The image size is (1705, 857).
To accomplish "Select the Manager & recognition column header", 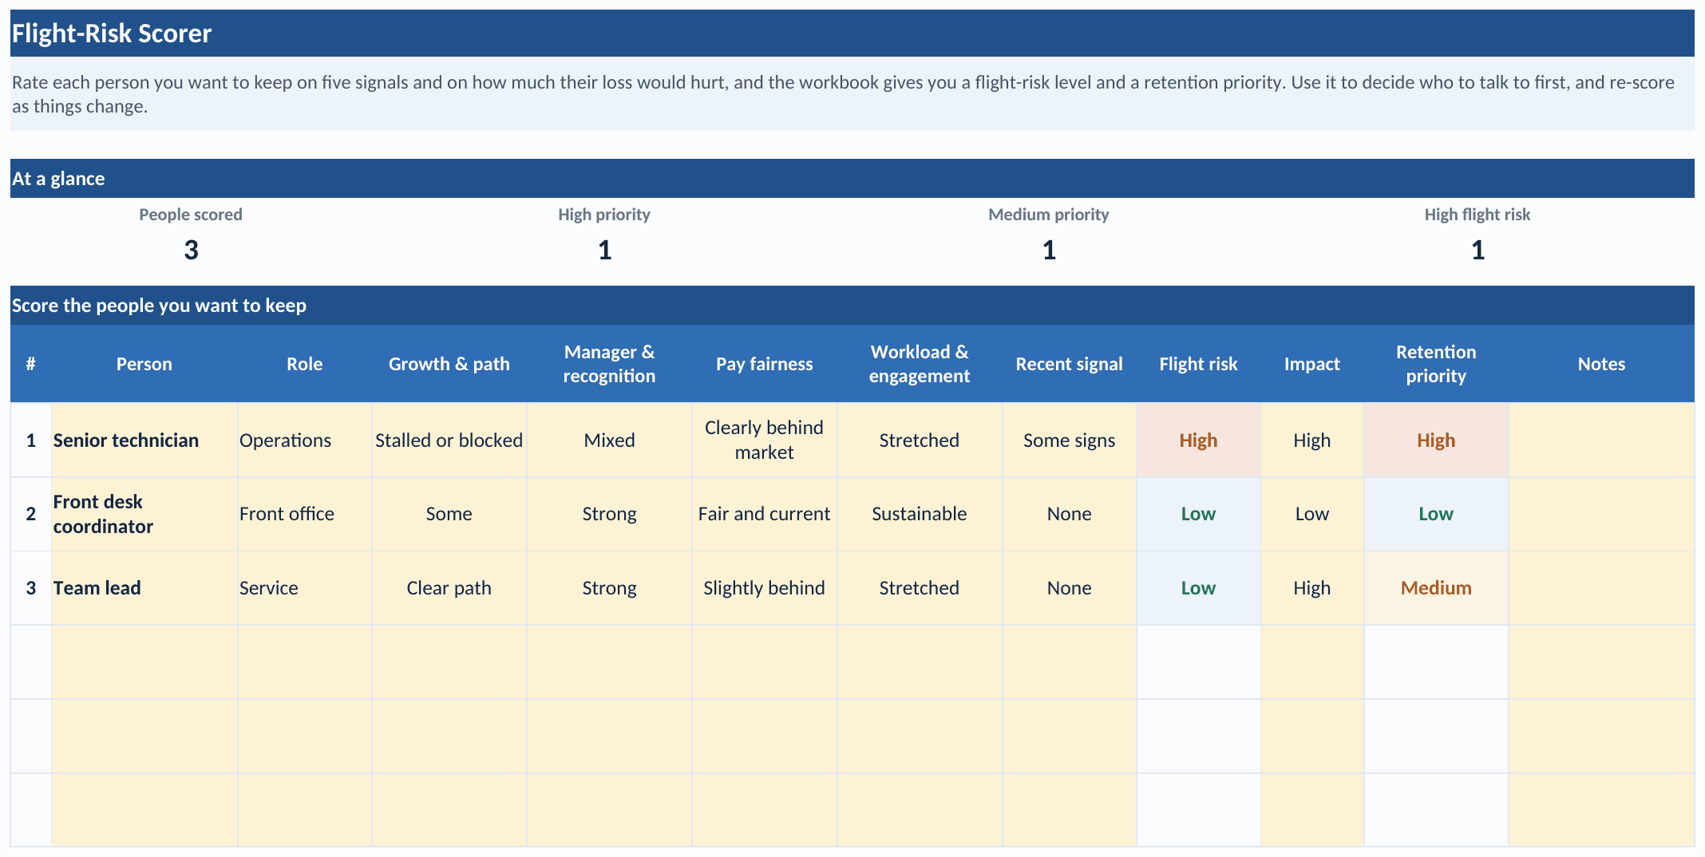I will [609, 364].
